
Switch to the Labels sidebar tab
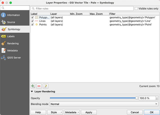pos(15,36)
